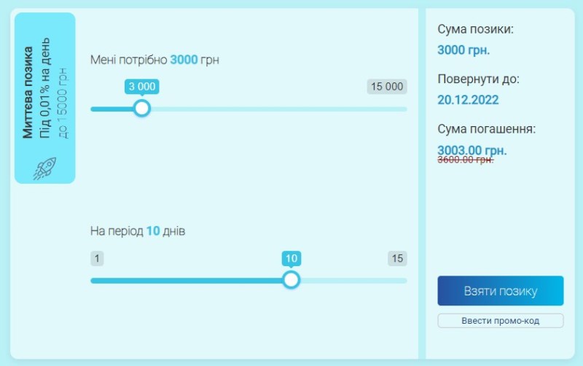The width and height of the screenshot is (583, 366).
Task: Click the loan sum value 3000 грн.
Action: tap(463, 50)
